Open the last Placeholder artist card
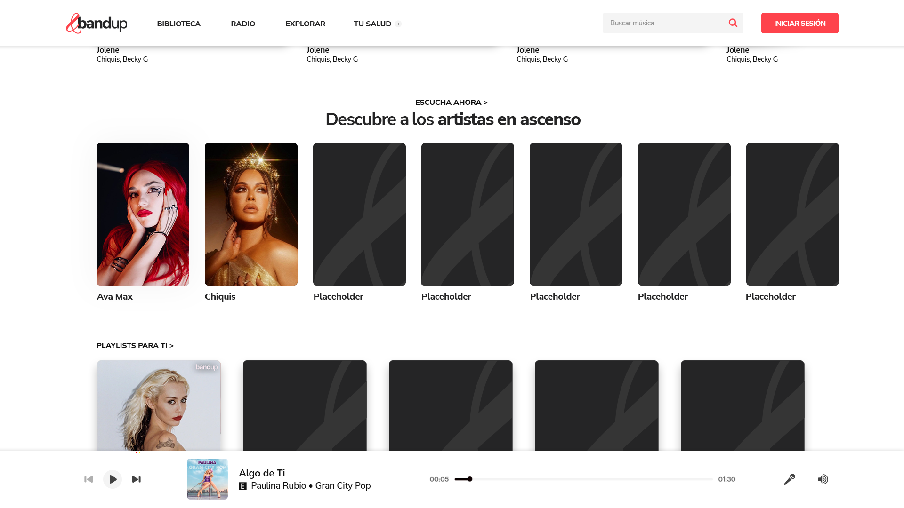This screenshot has height=508, width=904. pos(792,214)
